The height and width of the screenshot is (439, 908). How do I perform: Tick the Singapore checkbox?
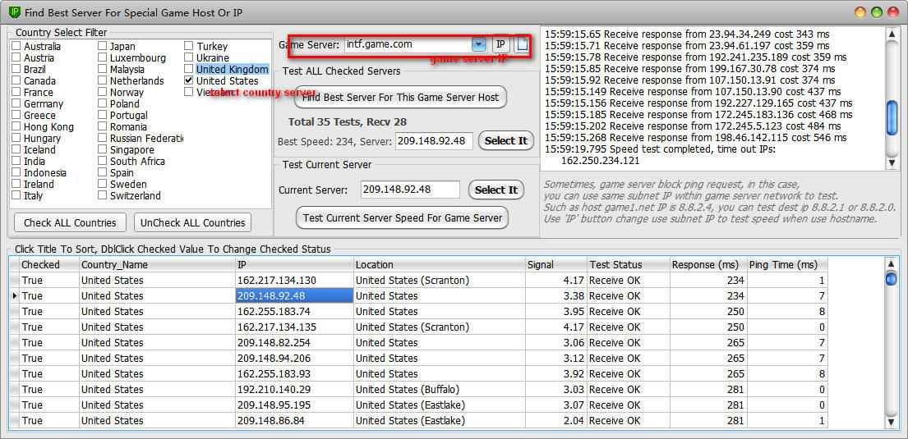tap(103, 150)
